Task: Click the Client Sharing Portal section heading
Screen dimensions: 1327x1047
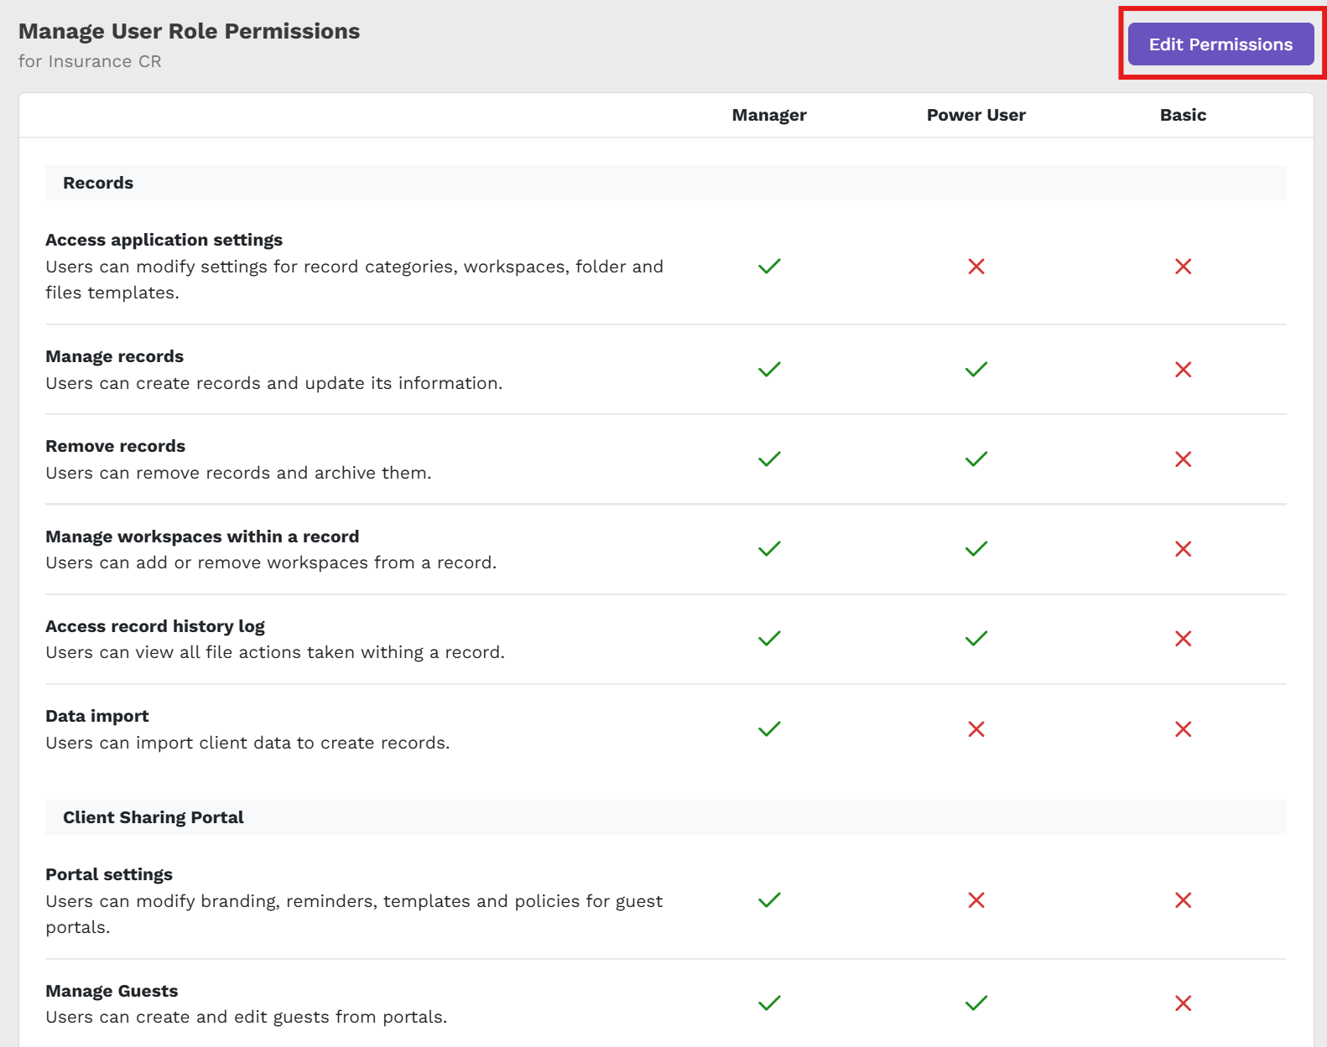Action: click(x=154, y=817)
